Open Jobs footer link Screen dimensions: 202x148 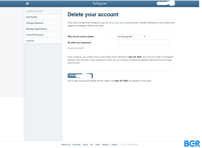click(97, 145)
